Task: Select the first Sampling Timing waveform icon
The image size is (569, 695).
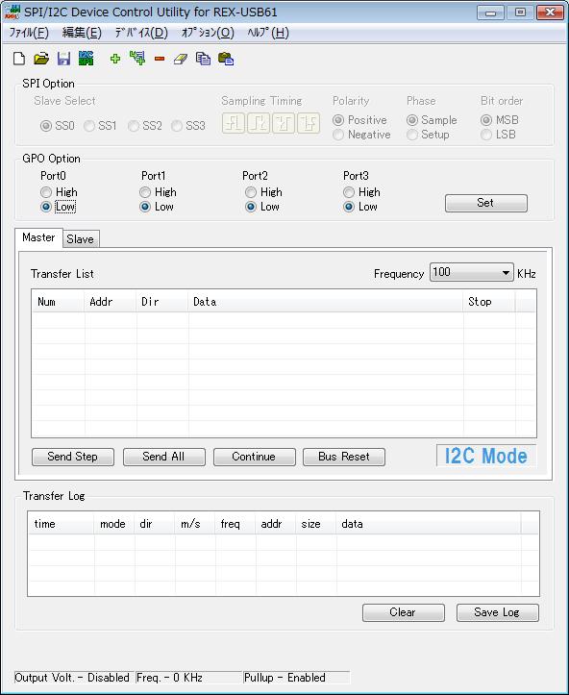Action: click(x=234, y=123)
